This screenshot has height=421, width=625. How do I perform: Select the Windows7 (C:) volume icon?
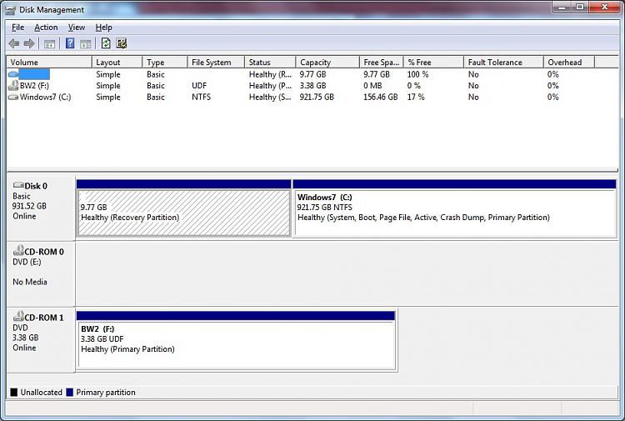tap(13, 97)
